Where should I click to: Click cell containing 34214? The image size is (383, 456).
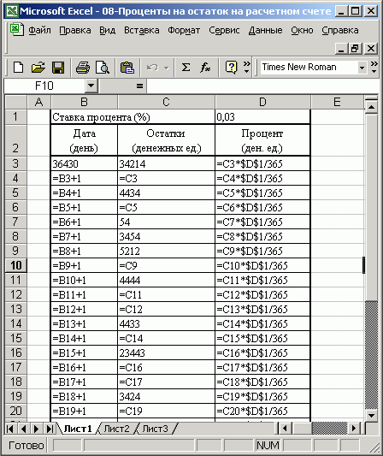click(x=166, y=163)
